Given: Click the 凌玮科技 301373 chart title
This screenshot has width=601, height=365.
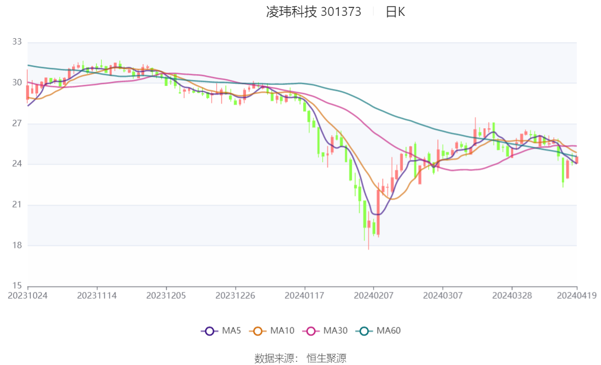Looking at the screenshot, I should click(314, 12).
